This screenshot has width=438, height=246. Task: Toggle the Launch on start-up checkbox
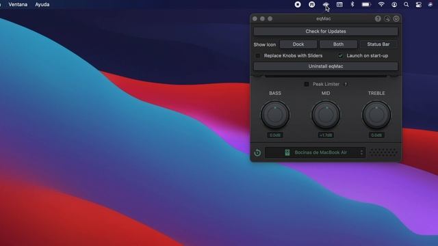(x=340, y=56)
